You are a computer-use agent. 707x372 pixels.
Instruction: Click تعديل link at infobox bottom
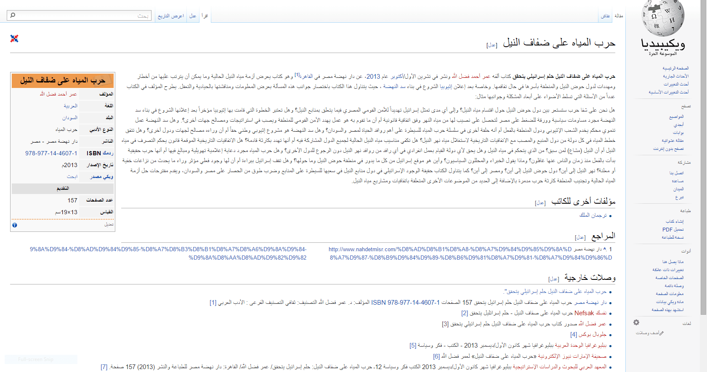(109, 225)
